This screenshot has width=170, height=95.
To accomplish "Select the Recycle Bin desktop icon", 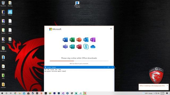I will [3, 3].
